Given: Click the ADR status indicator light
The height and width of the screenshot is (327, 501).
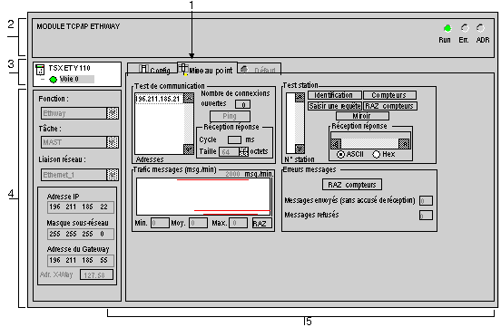Looking at the screenshot, I should click(x=480, y=28).
